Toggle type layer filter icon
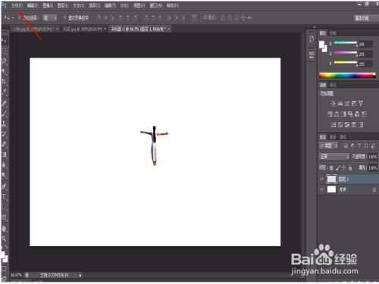379x284 pixels. 359,145
